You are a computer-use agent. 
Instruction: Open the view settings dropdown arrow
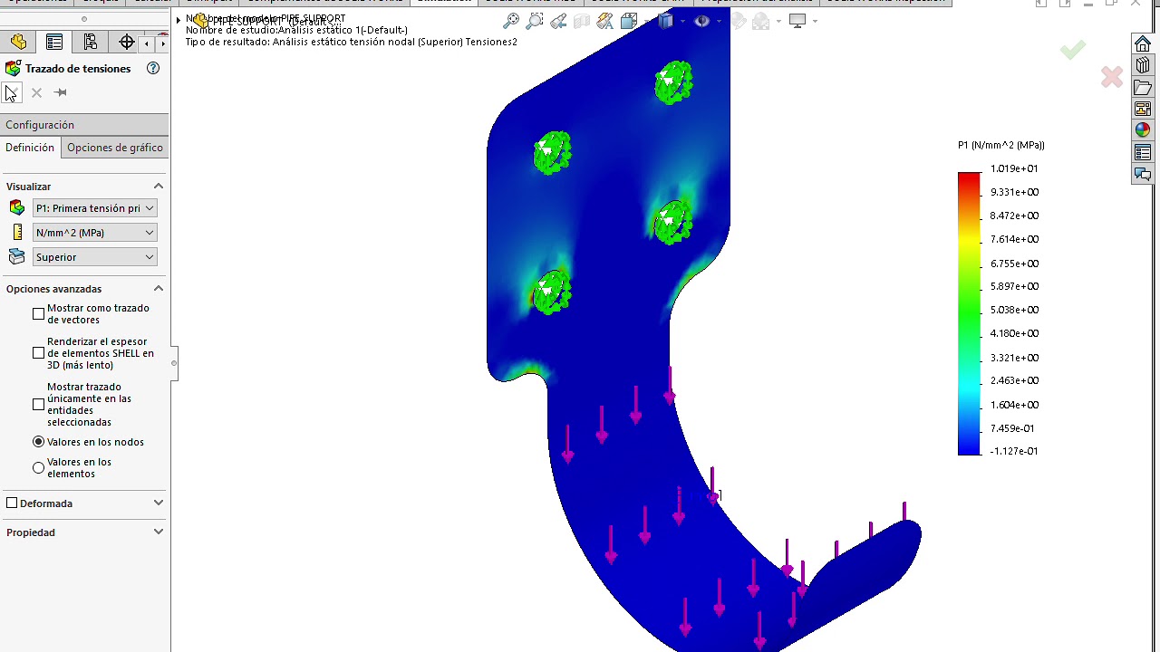tap(815, 21)
